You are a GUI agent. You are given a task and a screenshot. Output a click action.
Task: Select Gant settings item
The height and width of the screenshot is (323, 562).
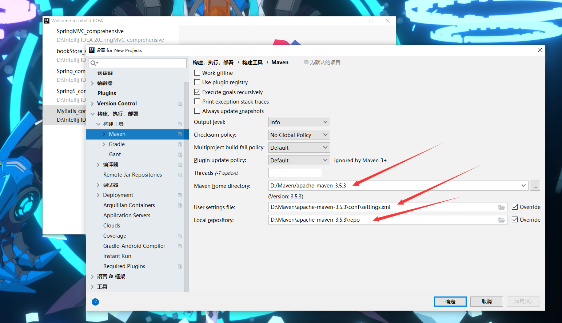click(x=115, y=154)
